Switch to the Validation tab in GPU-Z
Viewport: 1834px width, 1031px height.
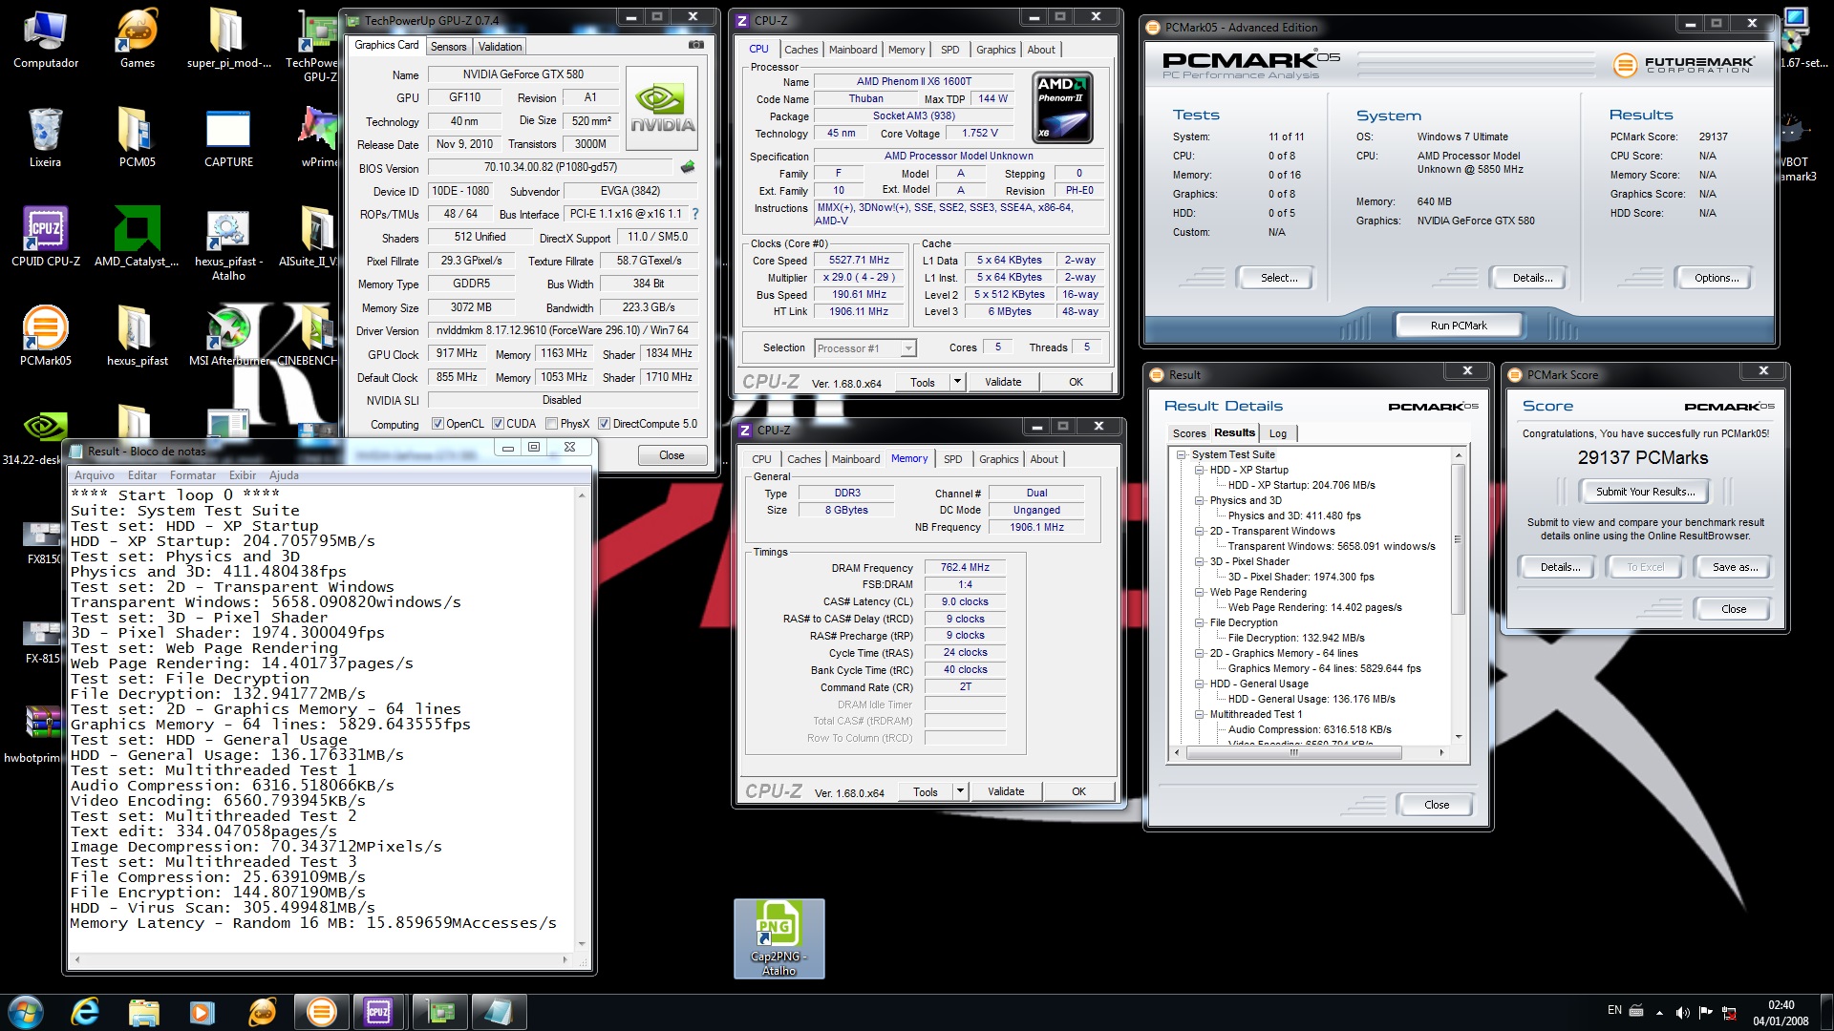[500, 47]
